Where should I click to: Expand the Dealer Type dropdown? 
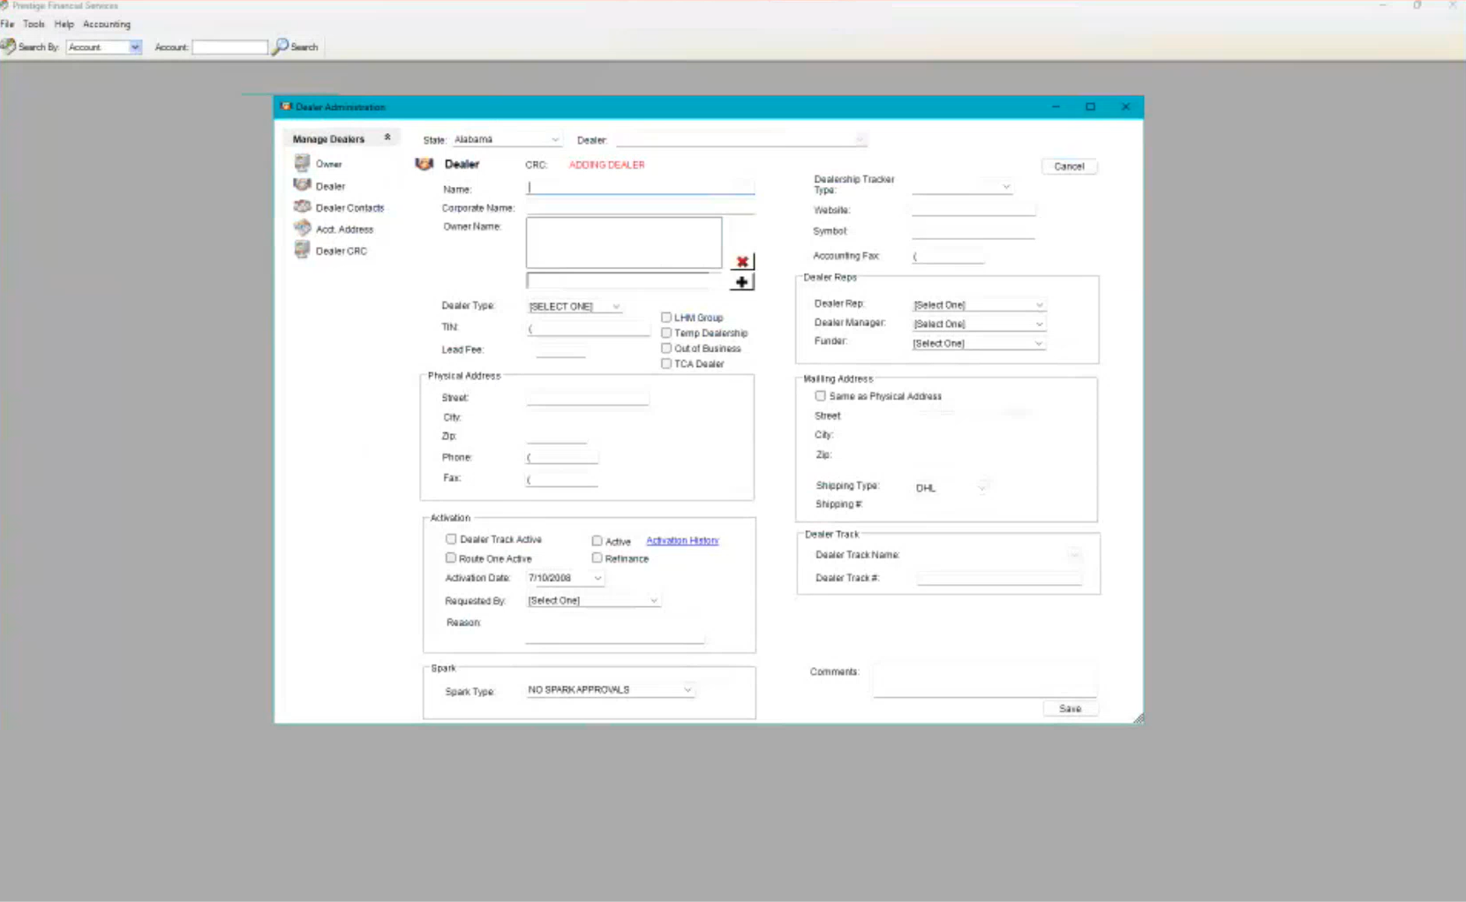(x=616, y=306)
